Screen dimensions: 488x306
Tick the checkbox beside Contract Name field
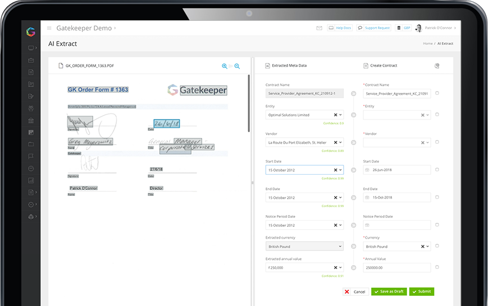point(437,93)
